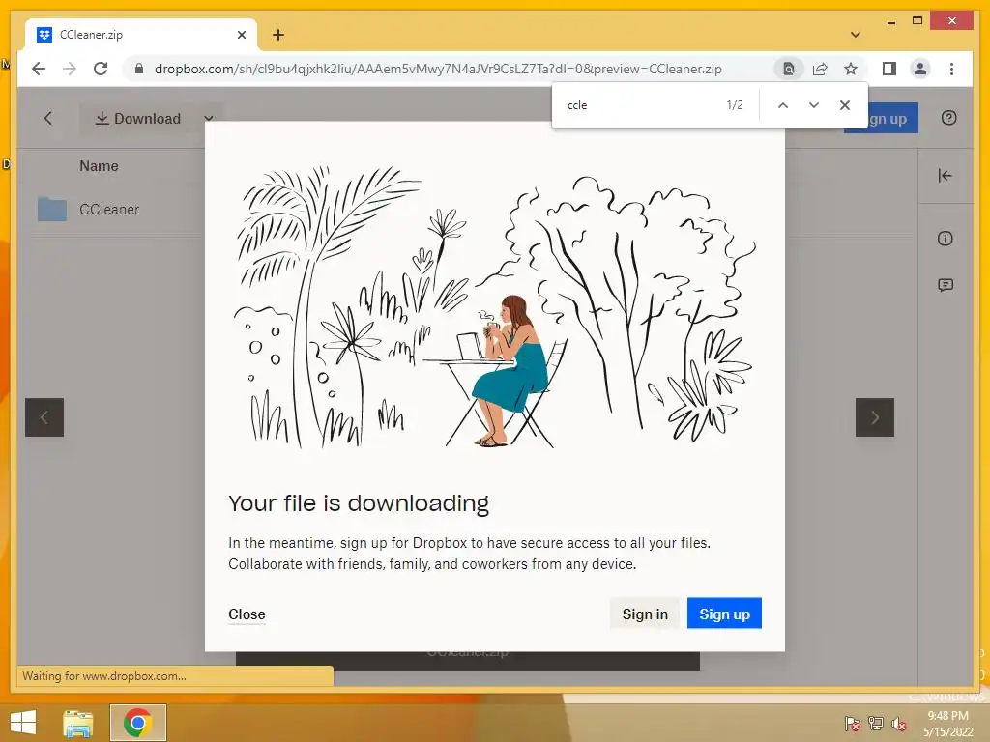Viewport: 990px width, 742px height.
Task: Click Sign in within the dialog
Action: click(x=645, y=614)
